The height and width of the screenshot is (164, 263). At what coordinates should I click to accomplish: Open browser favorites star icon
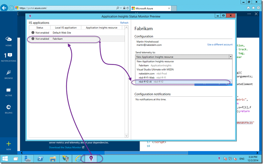click(254, 8)
